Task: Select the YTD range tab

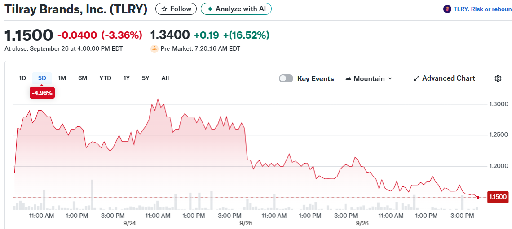Action: coord(106,78)
